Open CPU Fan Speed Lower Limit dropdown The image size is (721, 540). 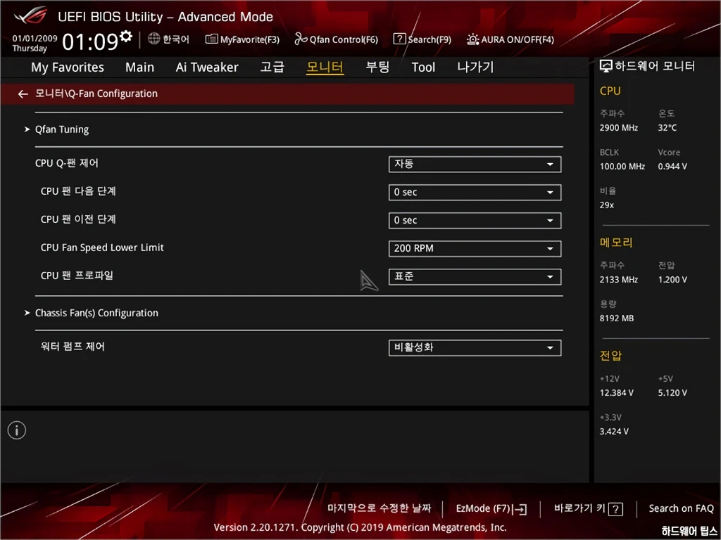point(475,249)
